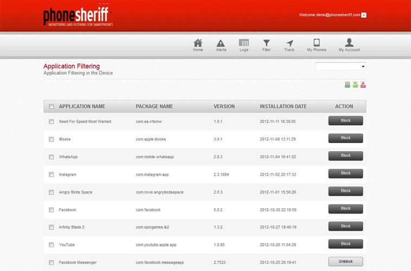
Task: Select package name com.rovio.angrybirdsspace
Action: point(159,192)
